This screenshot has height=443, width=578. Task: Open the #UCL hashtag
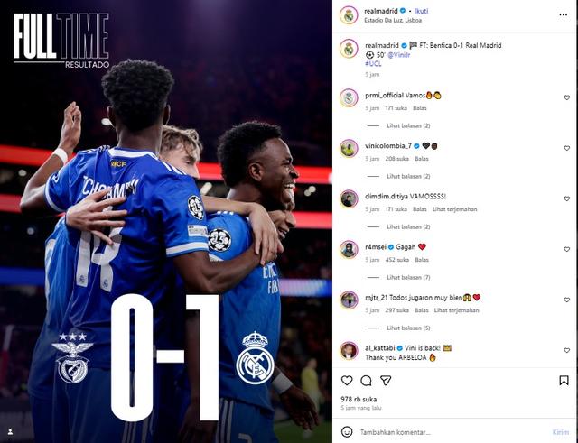373,64
